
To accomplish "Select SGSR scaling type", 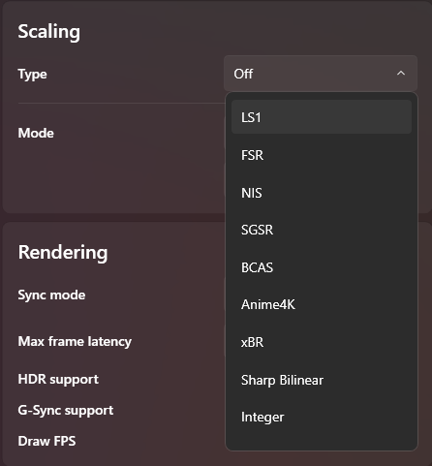I will tap(322, 230).
